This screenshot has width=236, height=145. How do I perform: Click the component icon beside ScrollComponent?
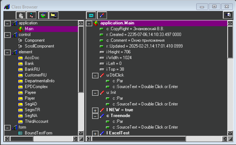(21, 46)
